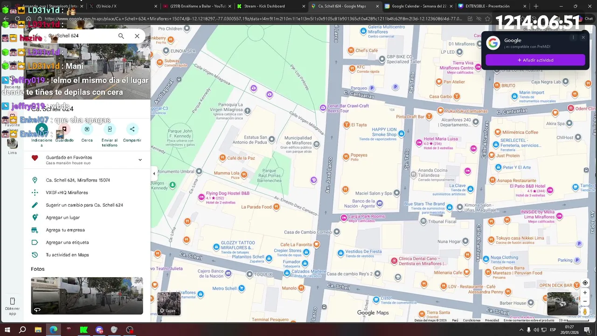Click the volume speaker tray icon

(536, 329)
